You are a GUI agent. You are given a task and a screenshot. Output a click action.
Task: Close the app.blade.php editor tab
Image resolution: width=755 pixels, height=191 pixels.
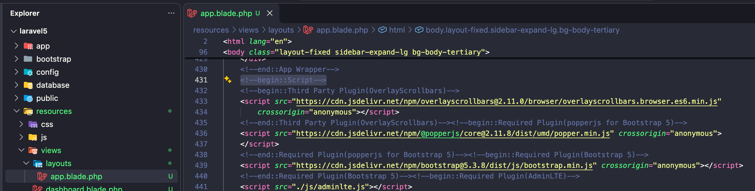(x=270, y=13)
